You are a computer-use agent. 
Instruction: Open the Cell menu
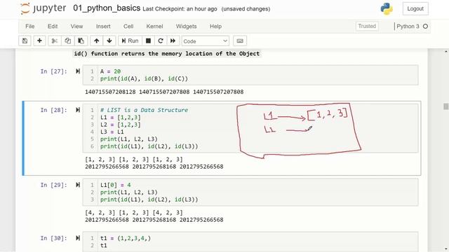click(x=128, y=27)
